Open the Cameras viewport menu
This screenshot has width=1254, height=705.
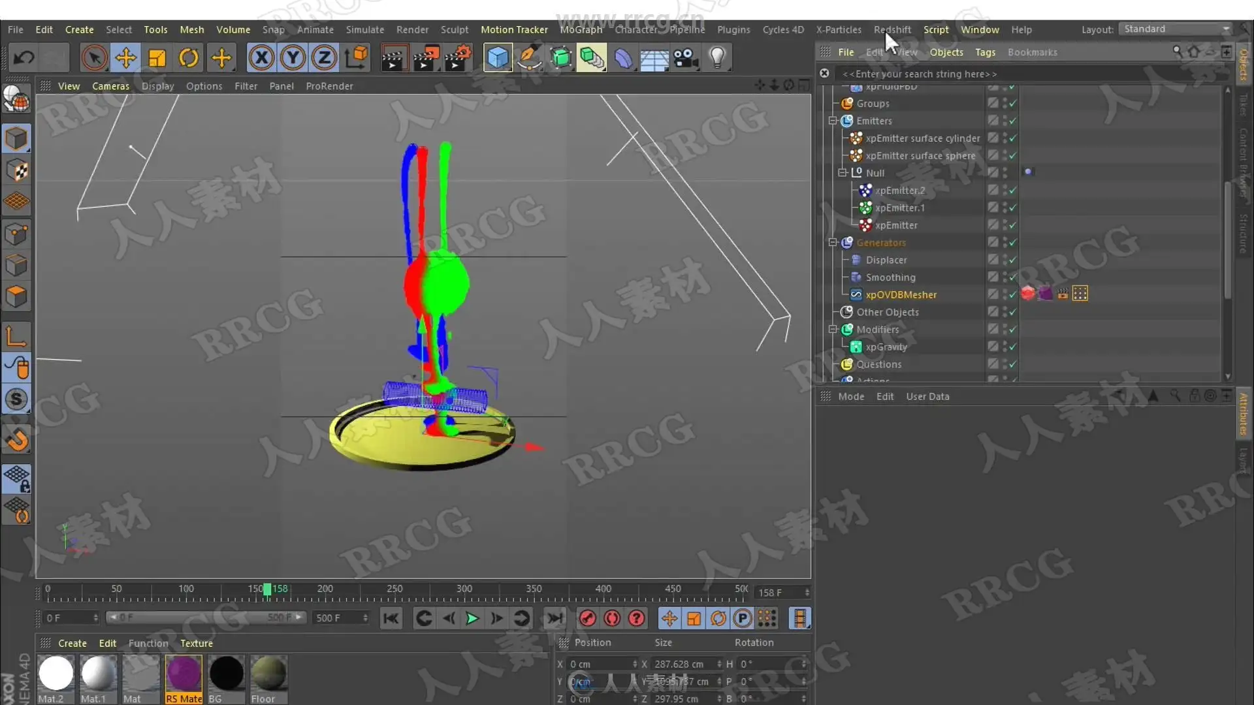[110, 86]
